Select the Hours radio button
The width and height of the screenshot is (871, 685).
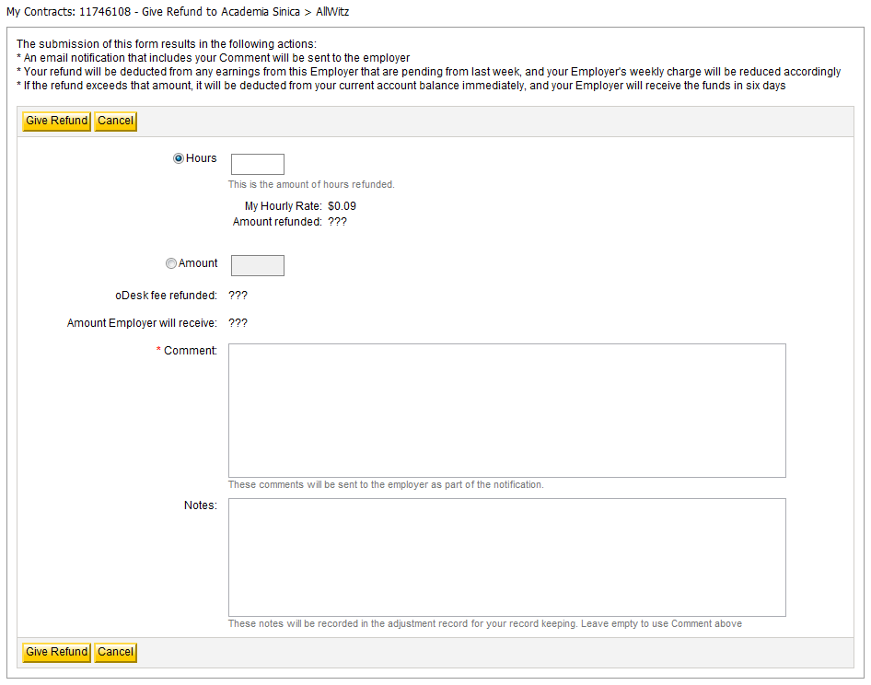pos(179,159)
